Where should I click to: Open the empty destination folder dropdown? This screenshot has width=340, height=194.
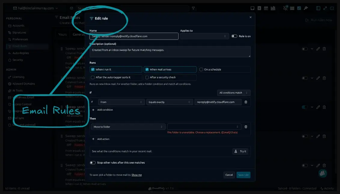click(204, 127)
